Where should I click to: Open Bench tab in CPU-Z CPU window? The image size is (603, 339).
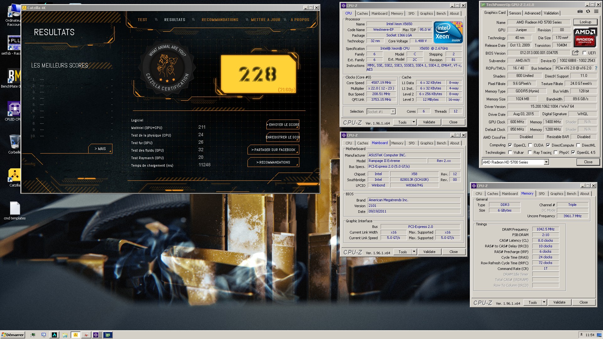tap(441, 13)
